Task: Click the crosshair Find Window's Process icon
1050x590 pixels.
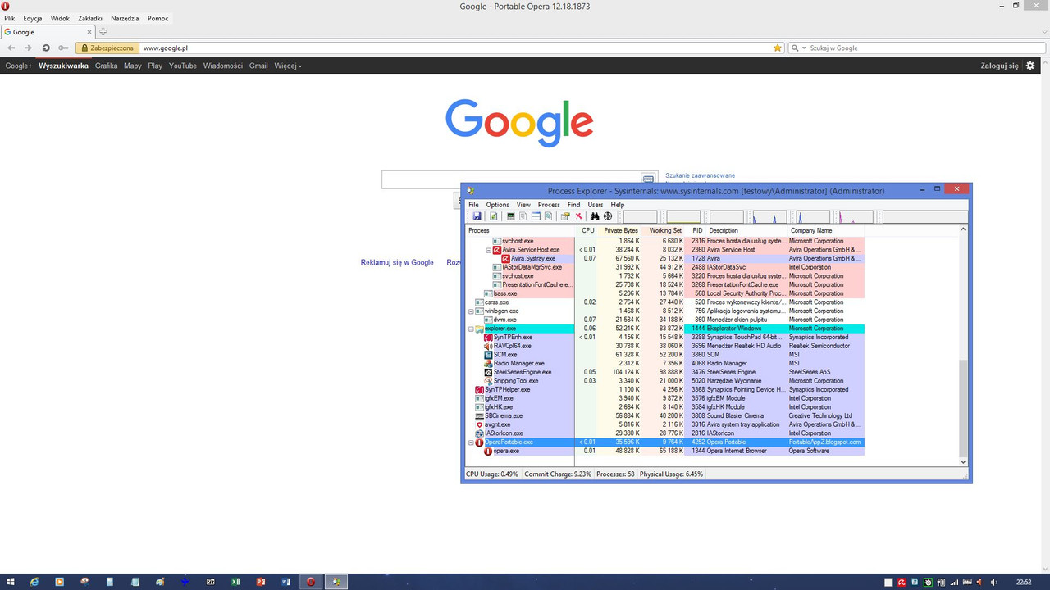Action: 608,216
